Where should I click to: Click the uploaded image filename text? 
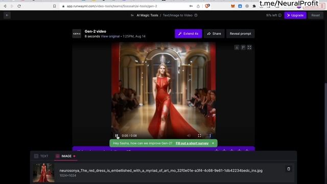(161, 170)
